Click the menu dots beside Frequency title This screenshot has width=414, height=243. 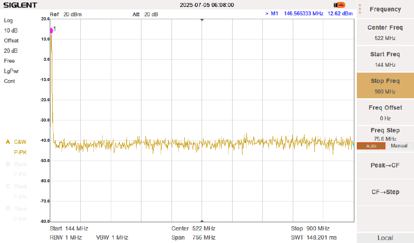[x=360, y=9]
